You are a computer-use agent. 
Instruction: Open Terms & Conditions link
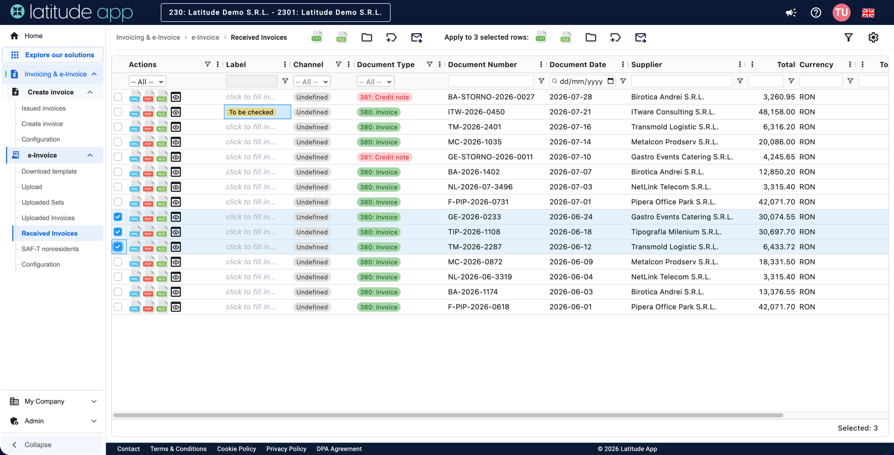pos(178,449)
